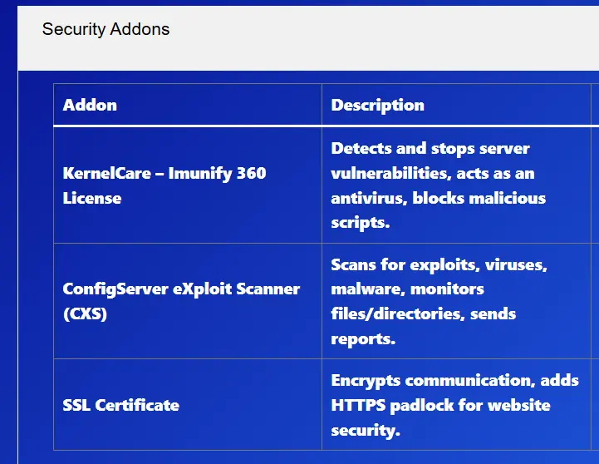Click the ConfigServer eXploit Scanner (CXS) cell
599x464 pixels.
tap(188, 301)
